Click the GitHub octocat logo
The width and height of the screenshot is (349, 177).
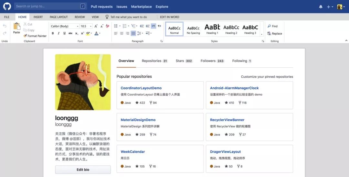(7, 6)
